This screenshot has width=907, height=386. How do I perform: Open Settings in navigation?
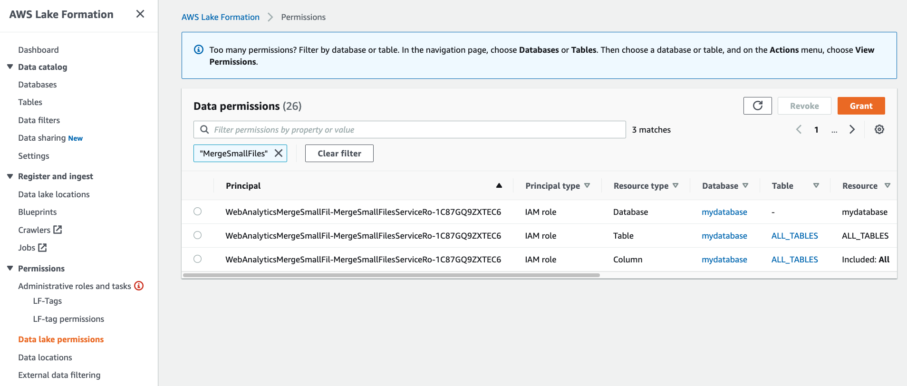pos(34,156)
